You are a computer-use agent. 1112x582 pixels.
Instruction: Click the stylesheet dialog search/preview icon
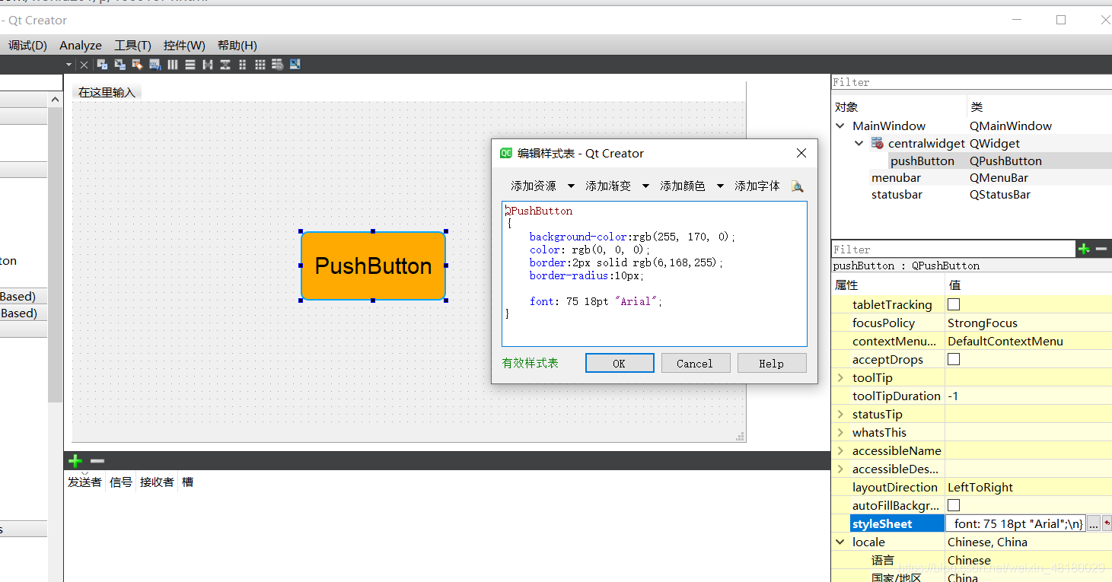click(x=797, y=186)
